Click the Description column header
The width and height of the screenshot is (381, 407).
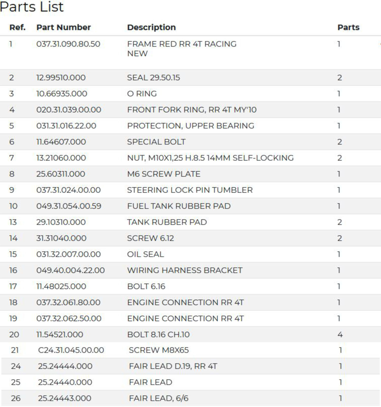coord(151,28)
